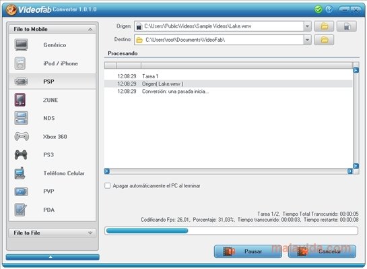Image resolution: width=367 pixels, height=269 pixels.
Task: Open the Destino path dropdown arrow
Action: click(x=308, y=40)
